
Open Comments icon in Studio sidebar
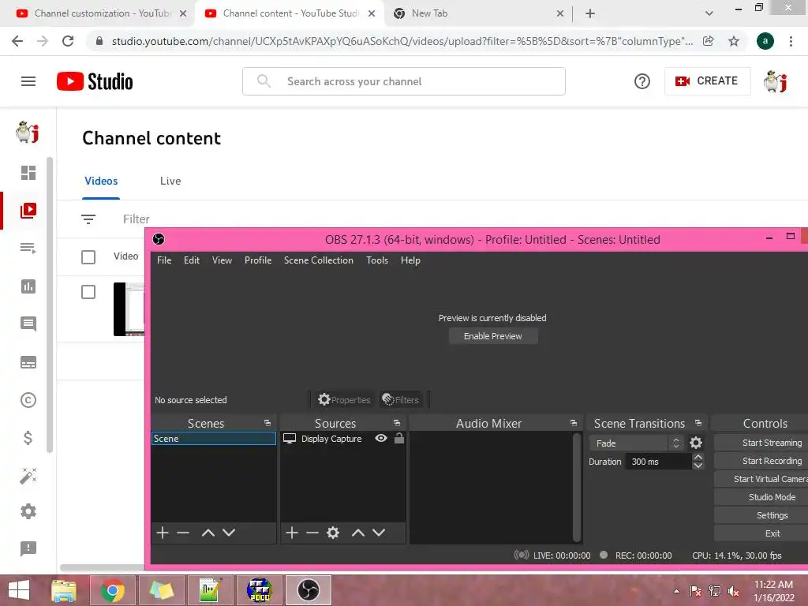[x=28, y=324]
